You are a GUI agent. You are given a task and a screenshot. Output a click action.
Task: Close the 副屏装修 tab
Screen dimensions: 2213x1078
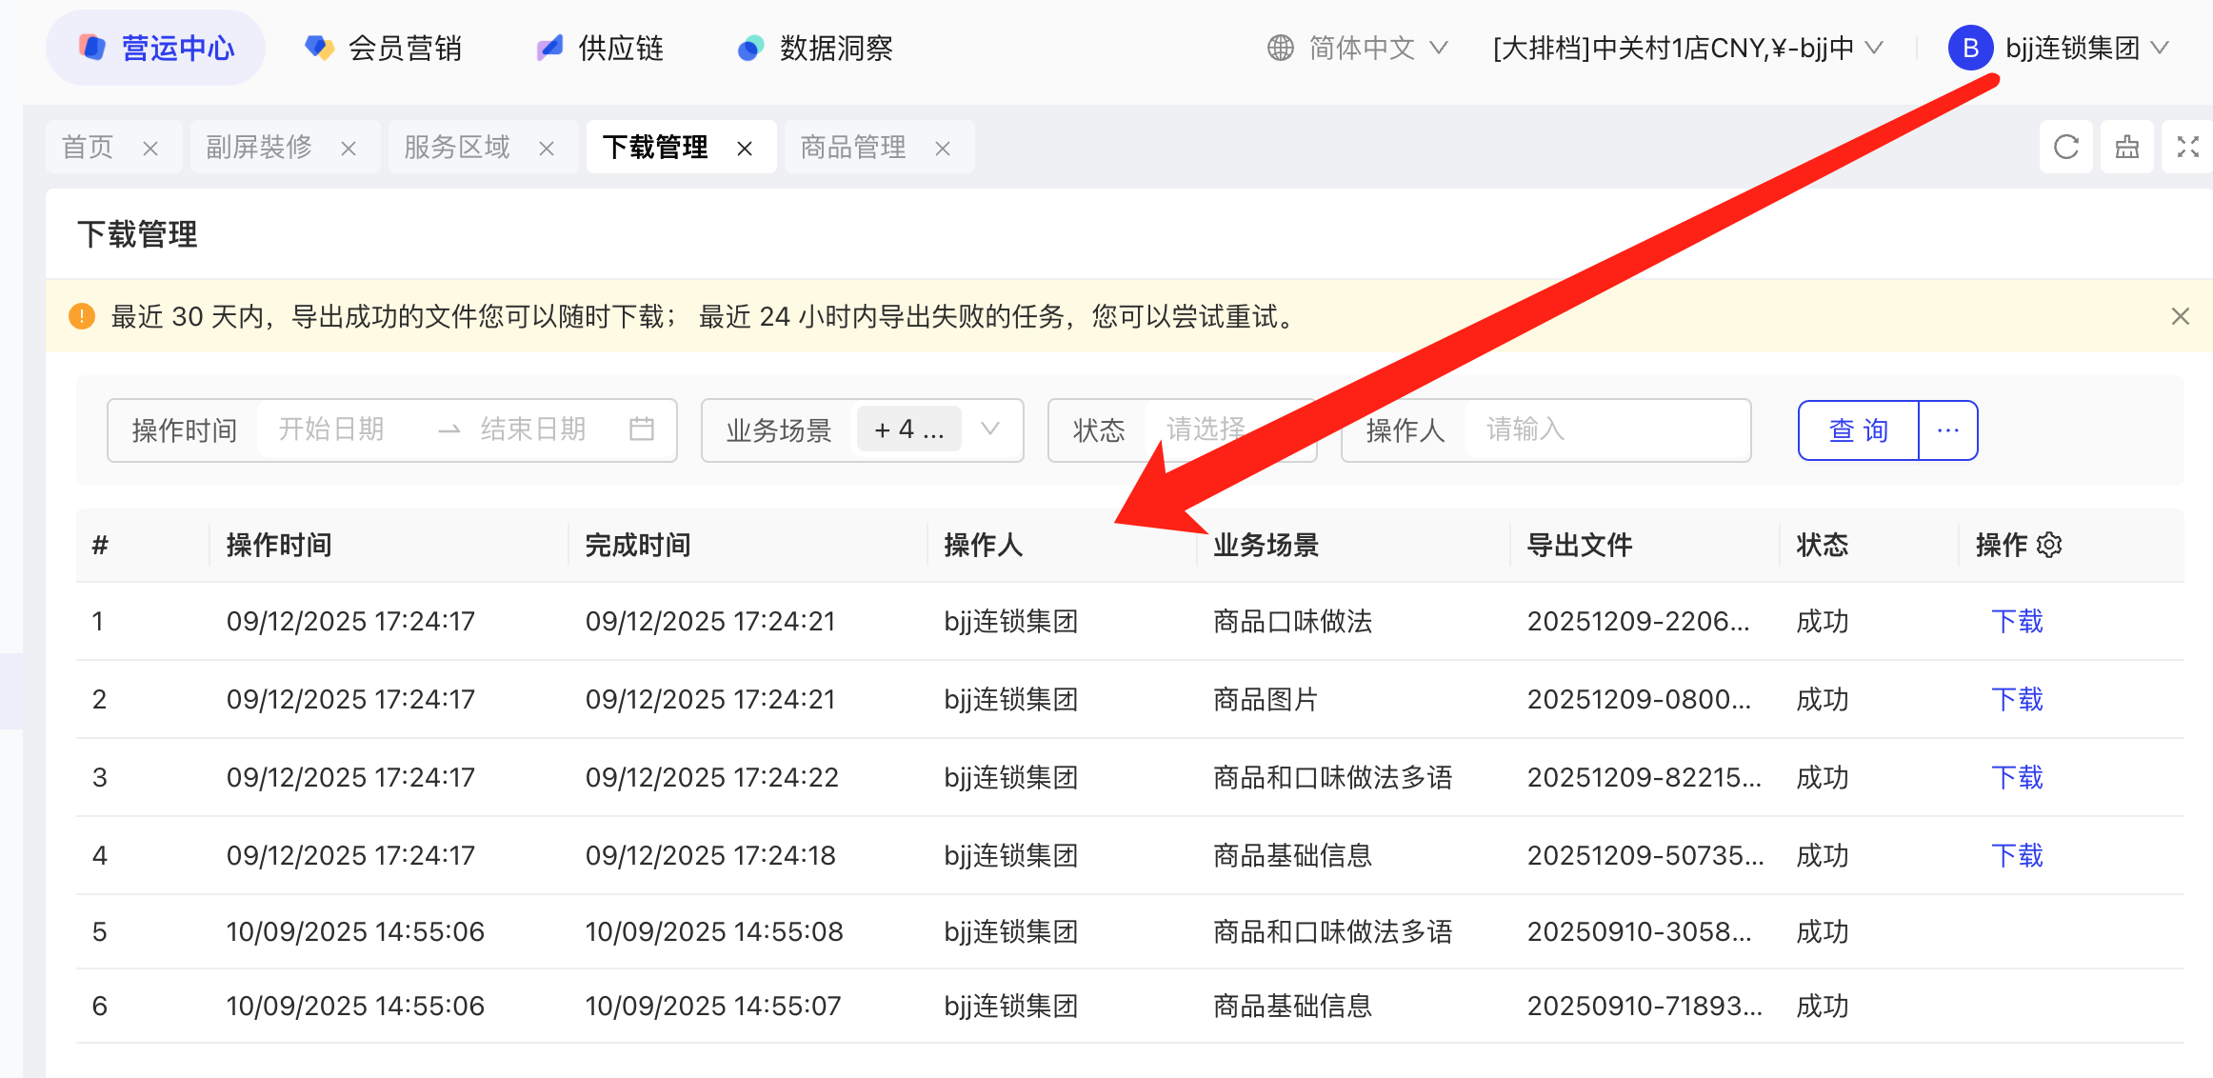tap(349, 149)
